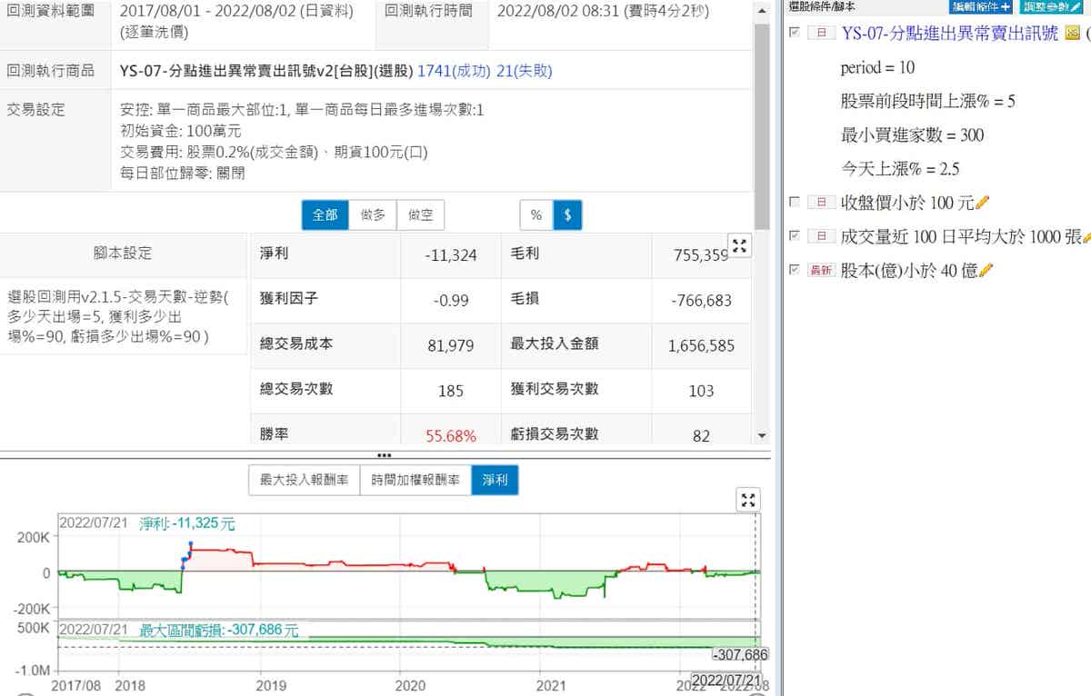Switch to the 做多 tab

[372, 215]
